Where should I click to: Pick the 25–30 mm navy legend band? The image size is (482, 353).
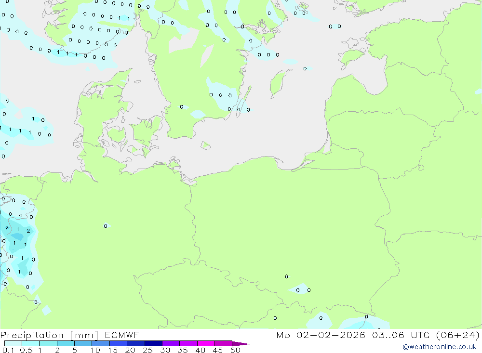[x=153, y=343]
